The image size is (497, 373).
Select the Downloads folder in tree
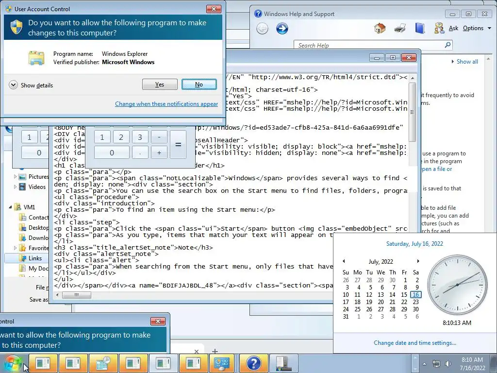click(34, 237)
